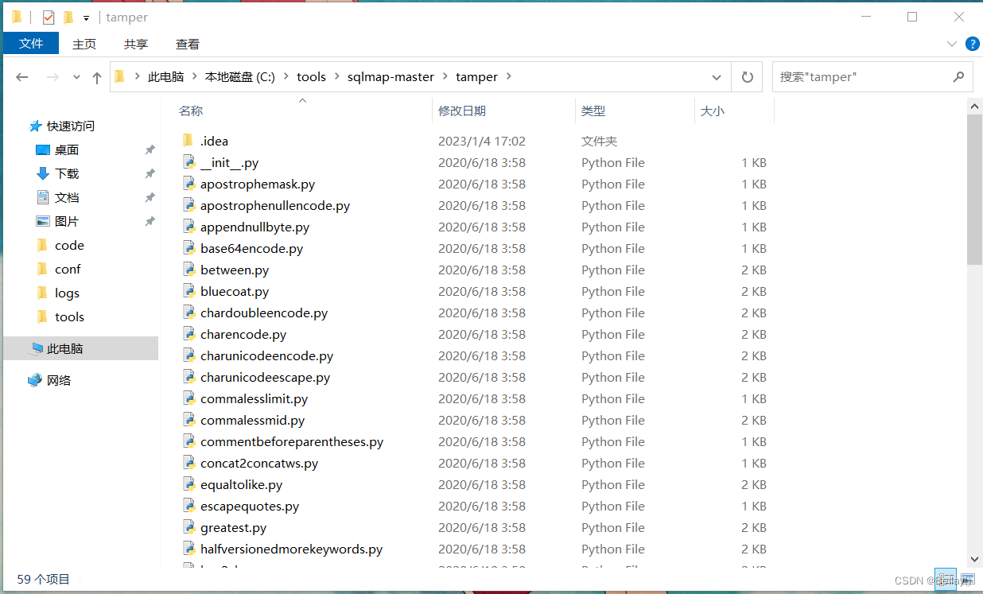Click the Properties quick access icon in title bar
983x594 pixels.
tap(48, 17)
